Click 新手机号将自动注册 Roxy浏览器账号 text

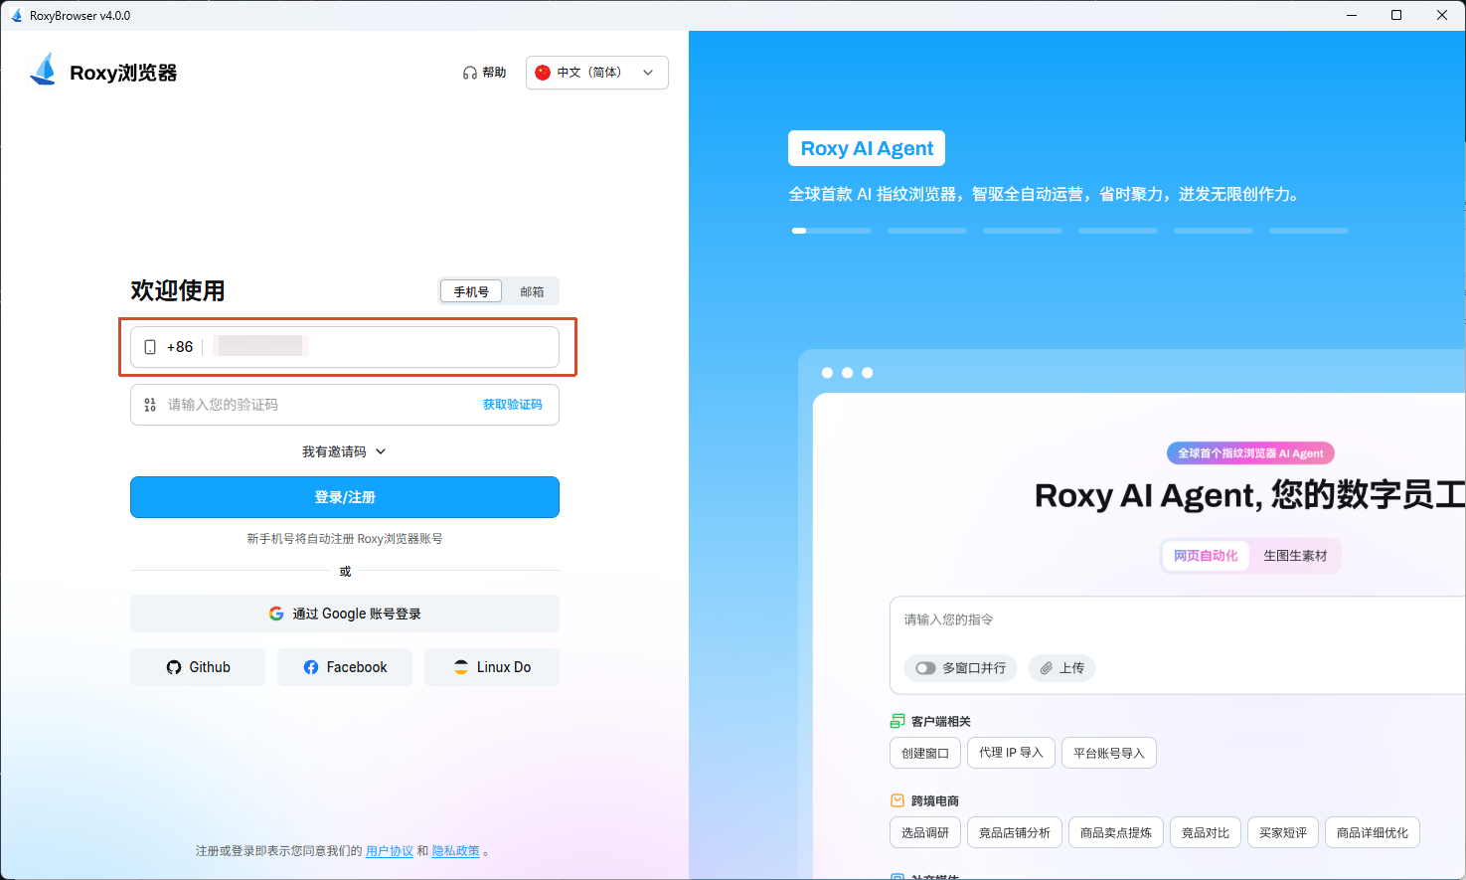pyautogui.click(x=345, y=539)
